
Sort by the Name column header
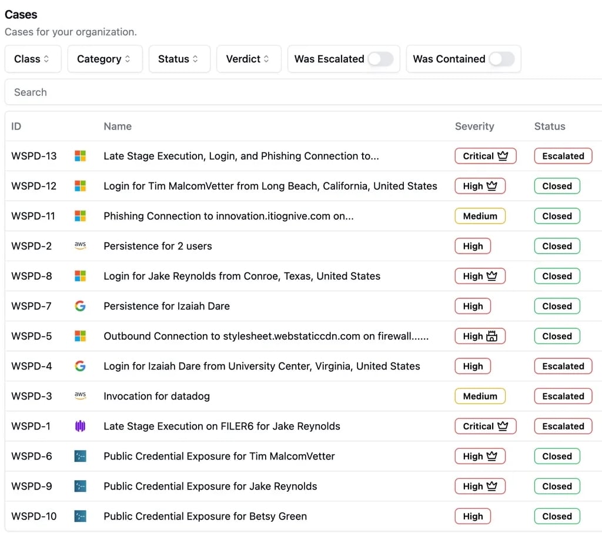[x=118, y=126]
